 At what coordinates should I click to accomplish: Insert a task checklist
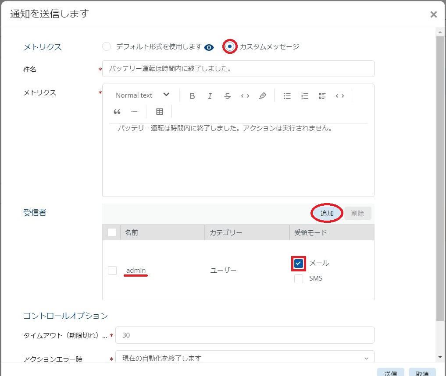pos(322,96)
